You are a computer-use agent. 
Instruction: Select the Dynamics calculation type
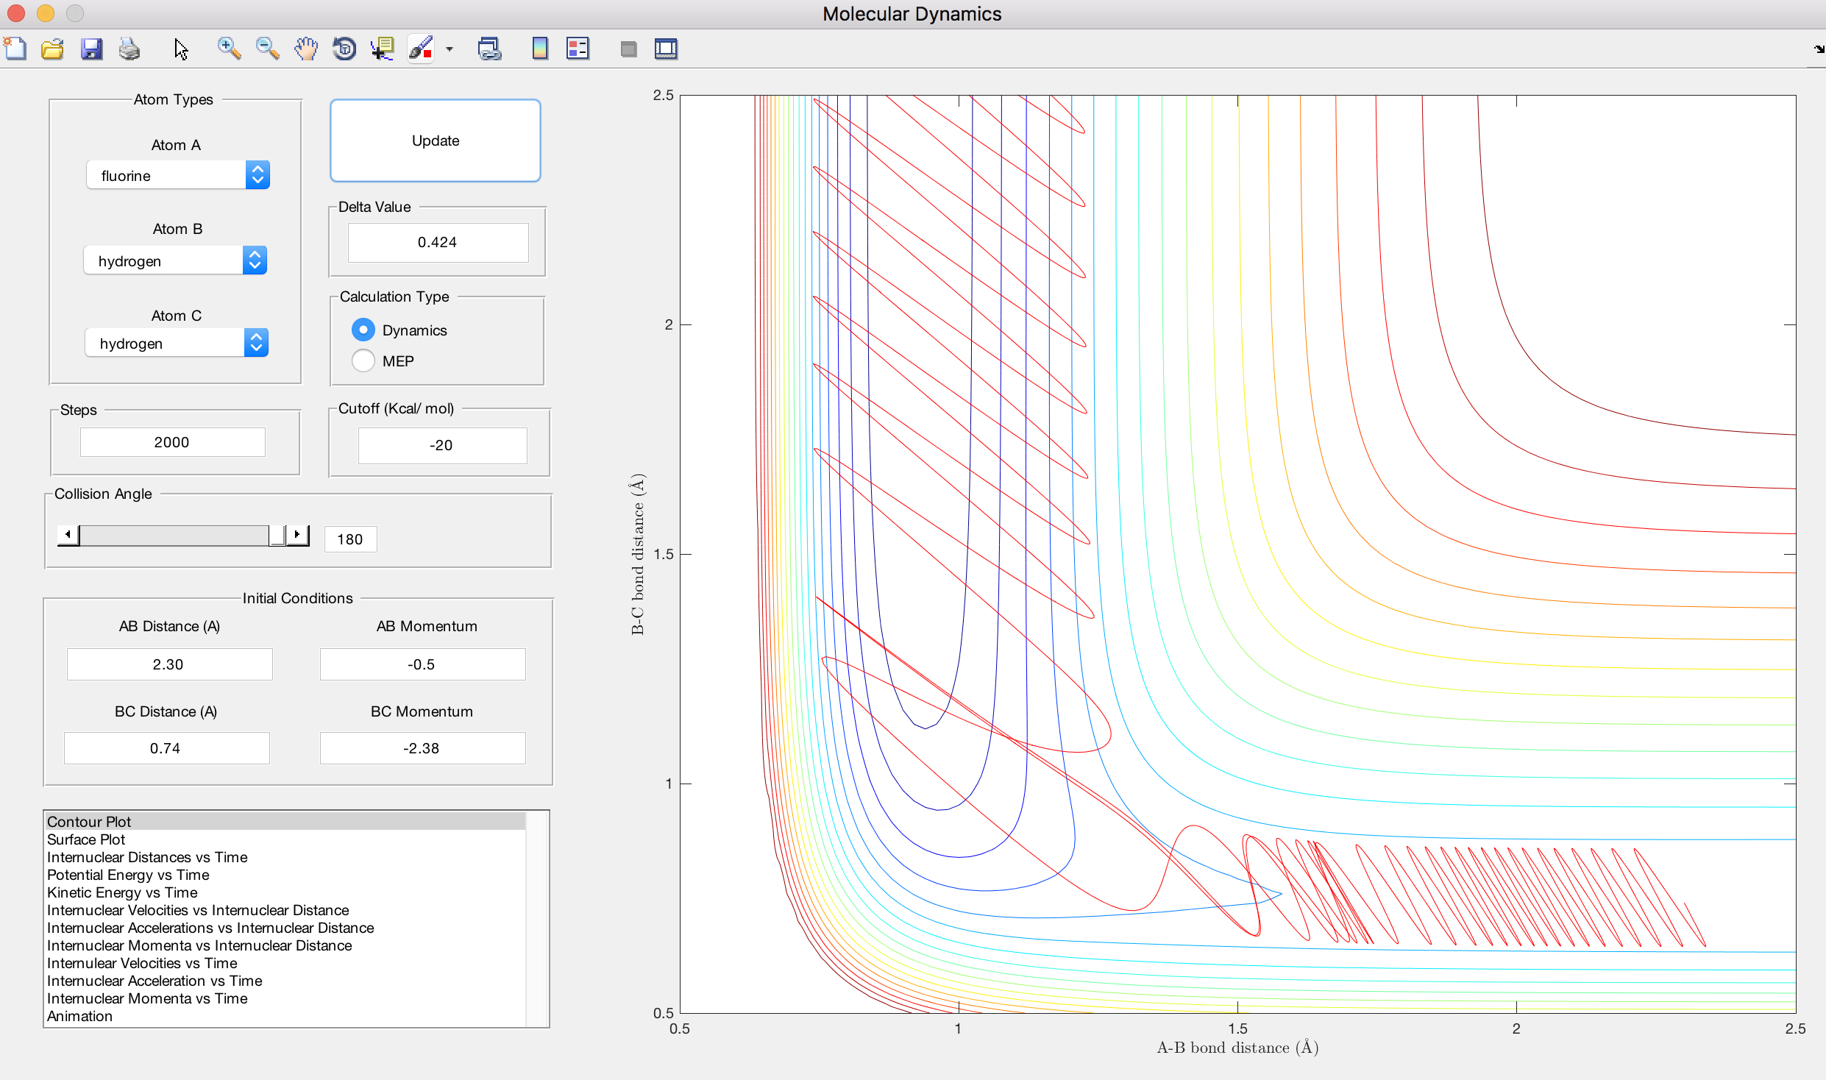363,330
